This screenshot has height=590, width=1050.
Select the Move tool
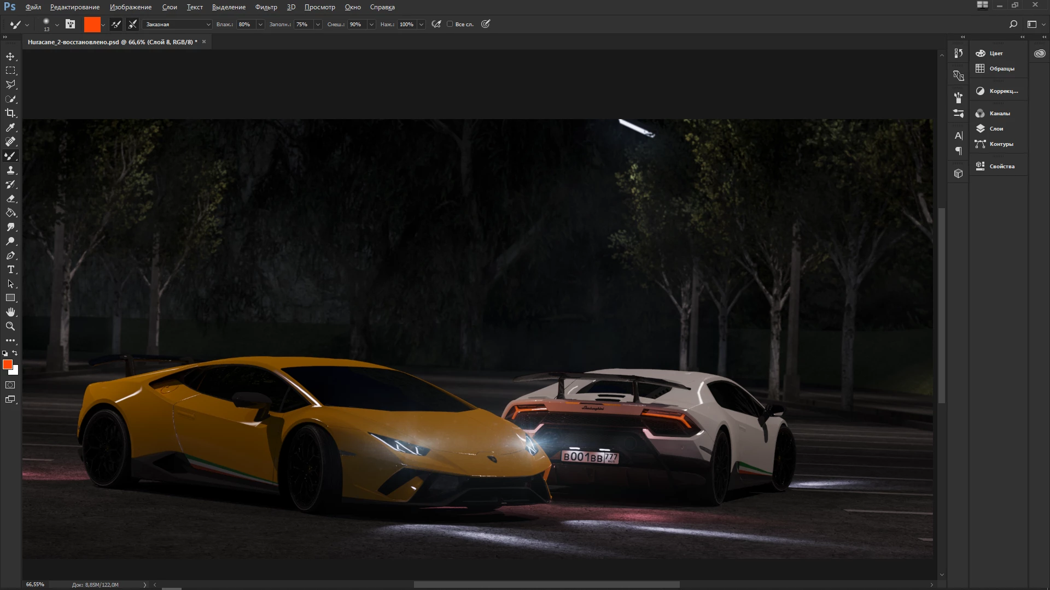pyautogui.click(x=10, y=56)
